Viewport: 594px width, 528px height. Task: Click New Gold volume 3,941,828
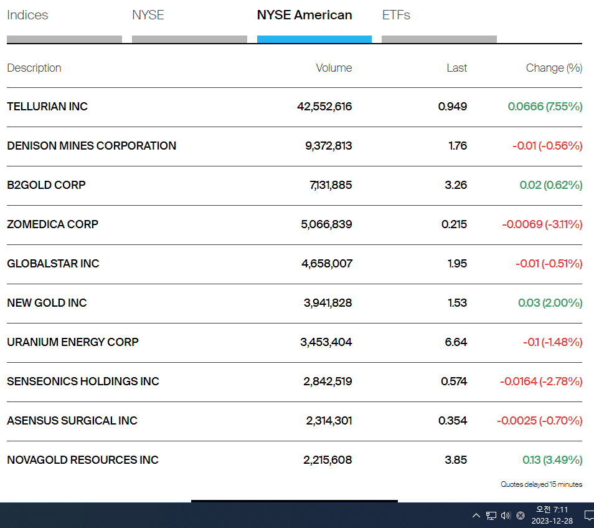pyautogui.click(x=328, y=303)
